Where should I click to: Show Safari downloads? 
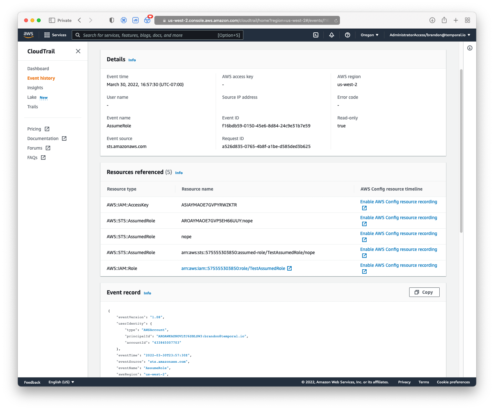click(432, 20)
